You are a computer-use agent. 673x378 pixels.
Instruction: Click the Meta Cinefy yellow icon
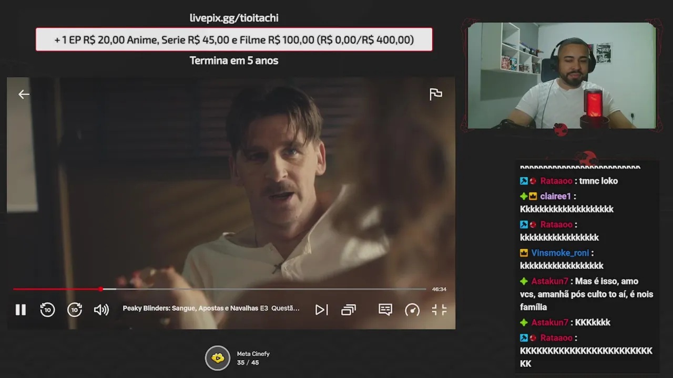tap(218, 358)
